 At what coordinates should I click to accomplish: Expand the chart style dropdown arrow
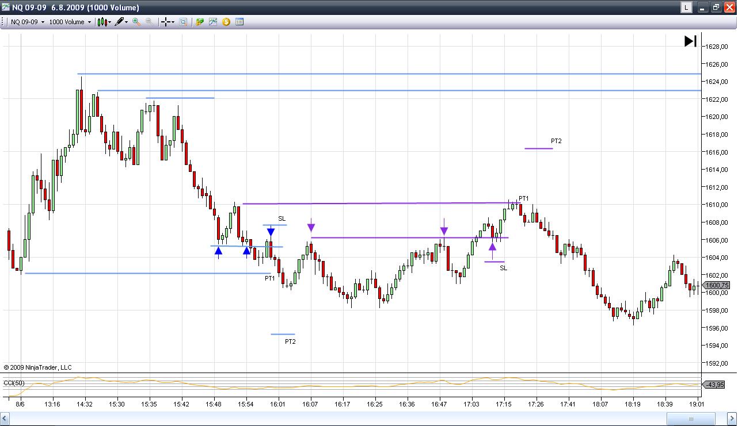tap(109, 22)
